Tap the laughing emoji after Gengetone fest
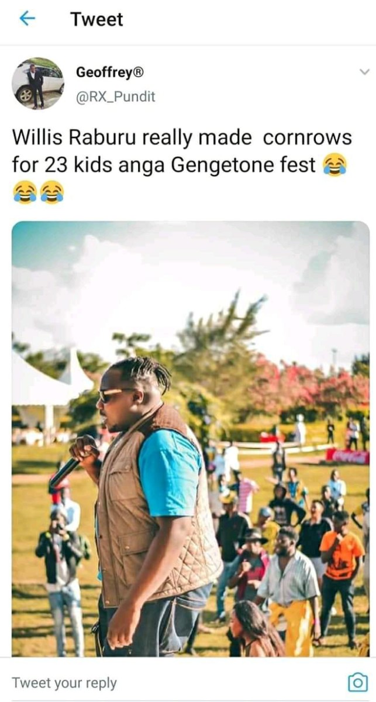This screenshot has width=376, height=702. point(334,165)
